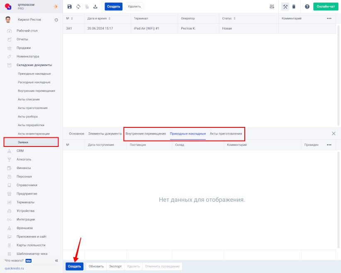Open Акты разбора in sidebar
The image size is (341, 273).
[28, 117]
